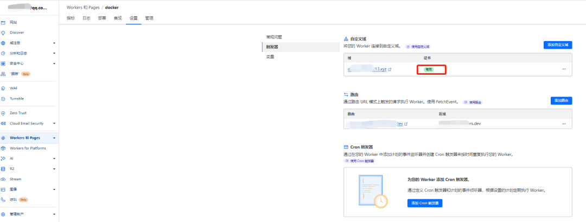Collapse the Workers 和 Pages sidebar arrow
This screenshot has height=222, width=586.
[x=54, y=138]
